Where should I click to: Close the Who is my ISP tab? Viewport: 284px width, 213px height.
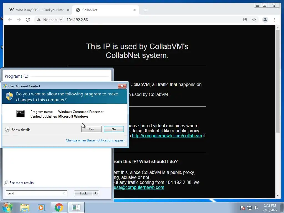[x=68, y=10]
